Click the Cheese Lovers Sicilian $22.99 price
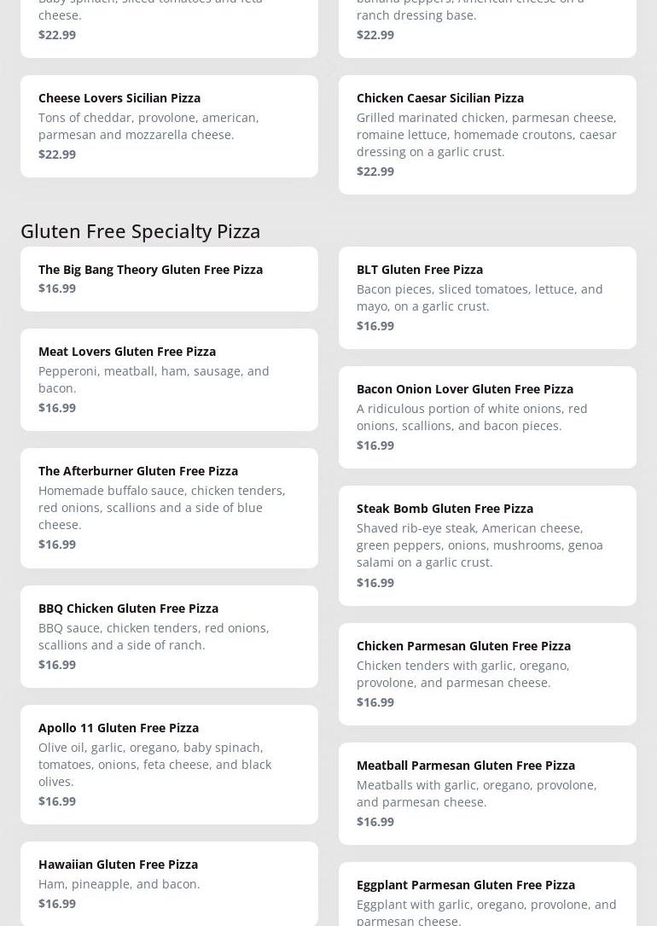The height and width of the screenshot is (926, 657). pyautogui.click(x=57, y=154)
